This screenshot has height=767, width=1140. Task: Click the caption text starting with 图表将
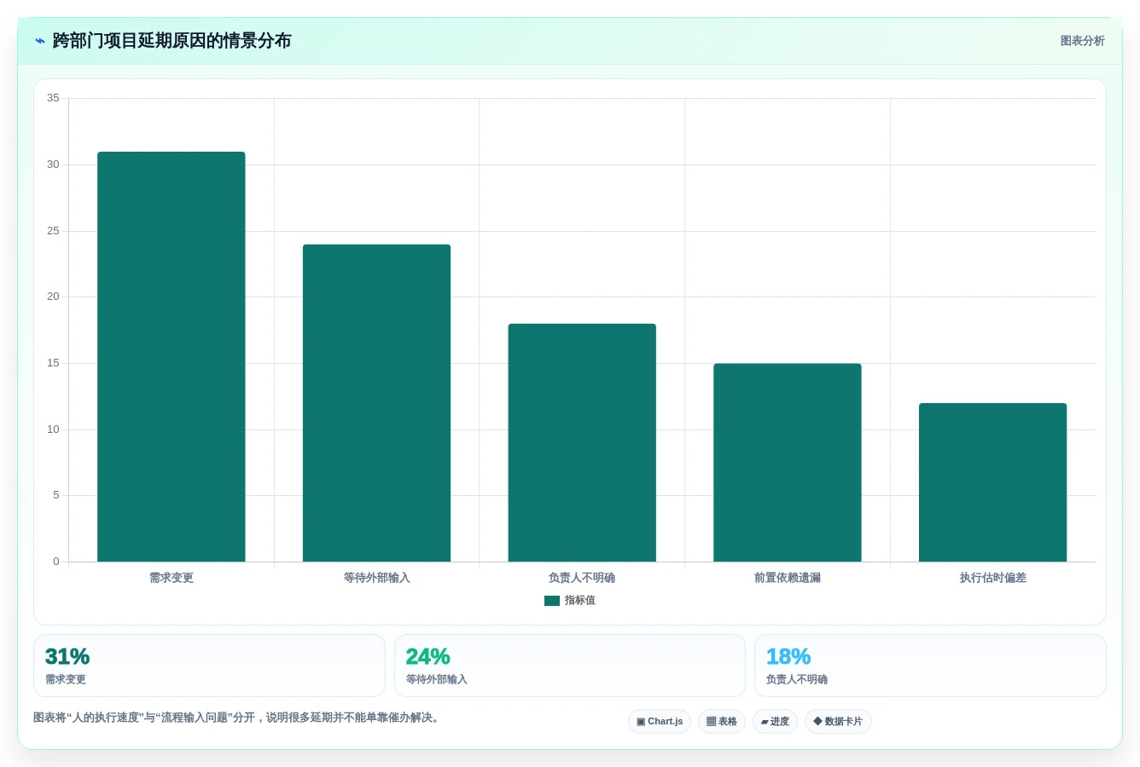coord(238,718)
